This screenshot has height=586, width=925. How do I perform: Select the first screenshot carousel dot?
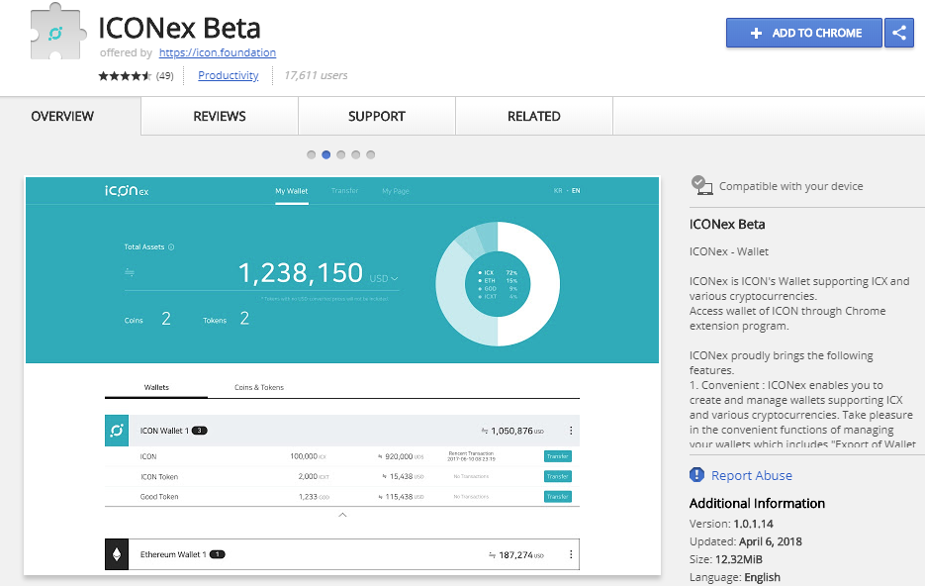click(311, 154)
